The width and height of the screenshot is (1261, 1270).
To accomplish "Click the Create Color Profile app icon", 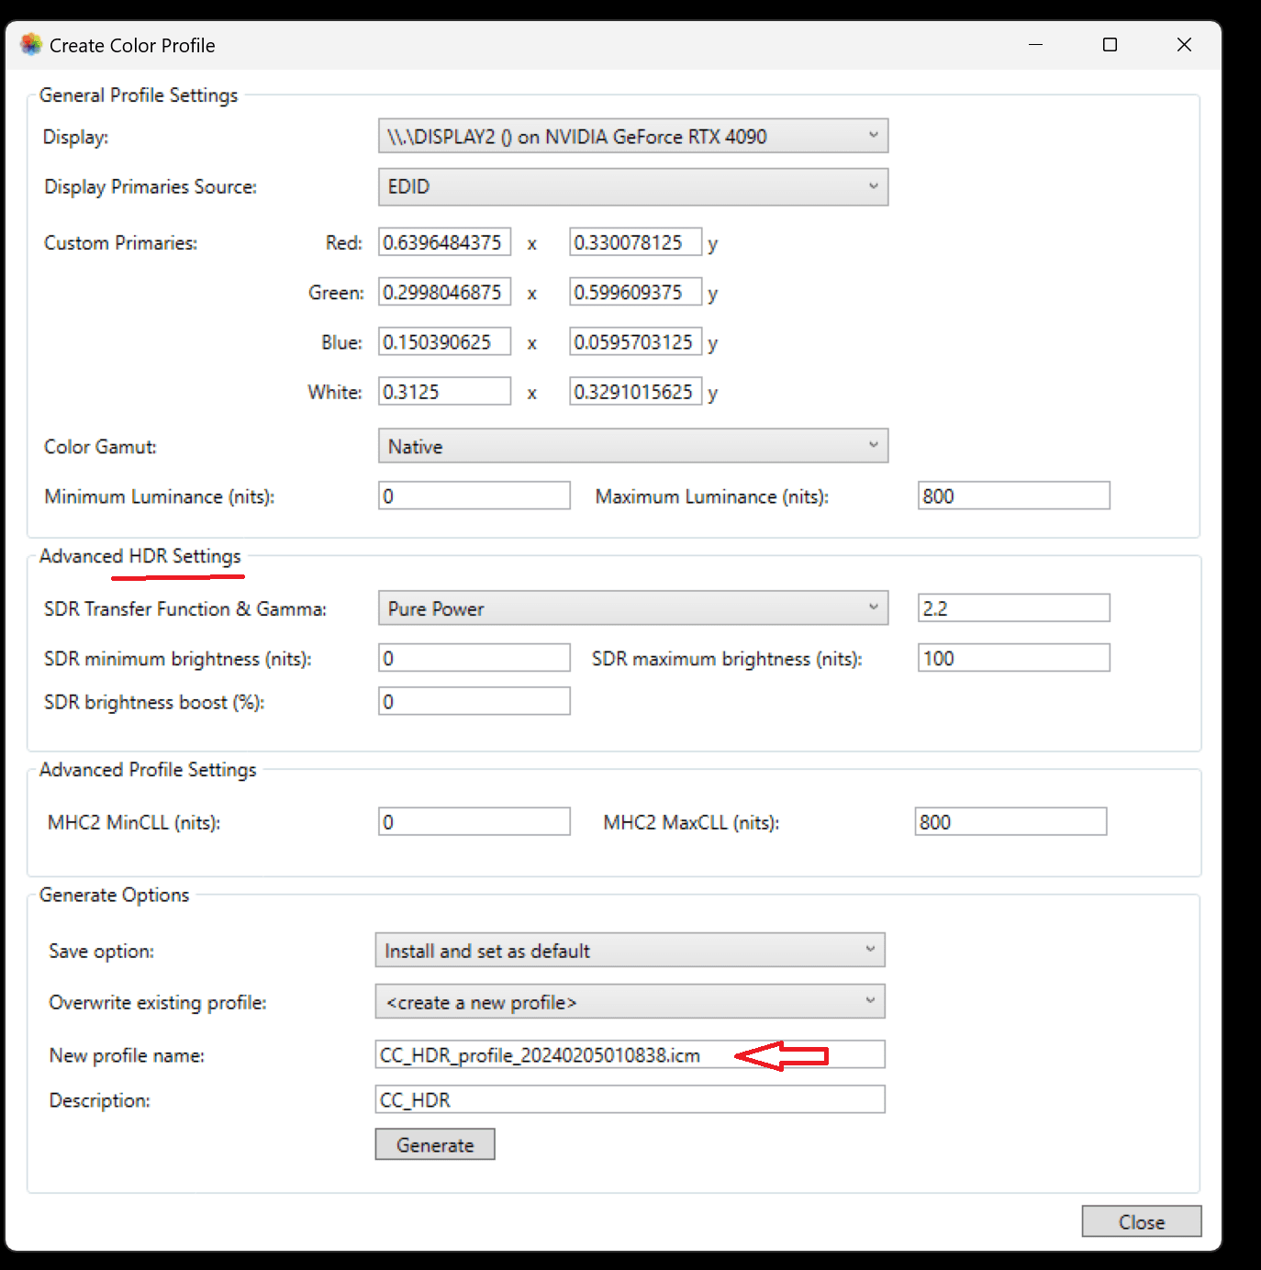I will point(31,44).
